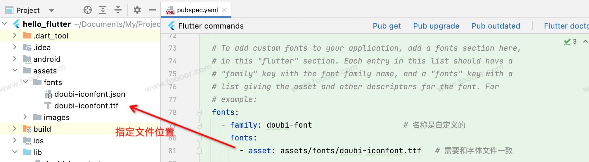The height and width of the screenshot is (162, 589).
Task: Toggle fold marker at line 78 fonts
Action: click(x=199, y=112)
